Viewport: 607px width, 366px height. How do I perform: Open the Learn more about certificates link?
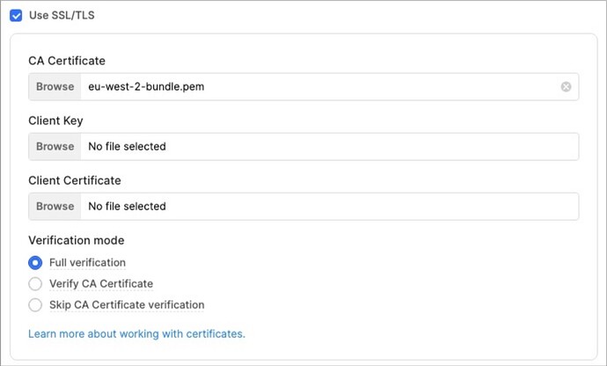136,334
